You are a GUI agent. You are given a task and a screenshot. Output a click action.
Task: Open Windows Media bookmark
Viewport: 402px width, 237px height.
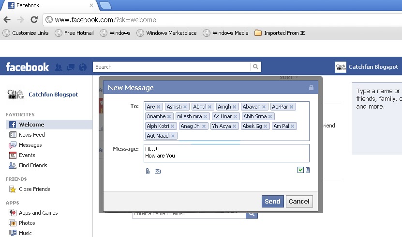[225, 33]
